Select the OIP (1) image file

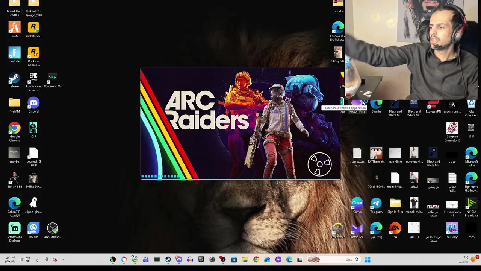point(414,231)
